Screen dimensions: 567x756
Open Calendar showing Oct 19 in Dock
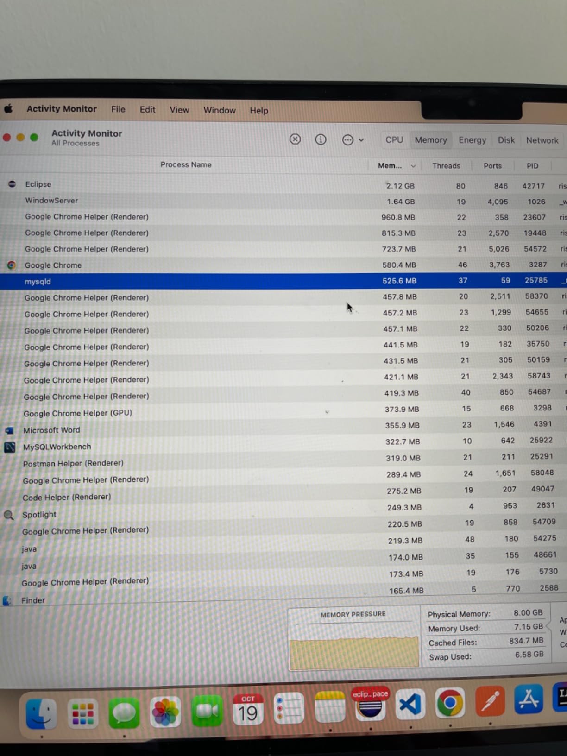coord(248,709)
